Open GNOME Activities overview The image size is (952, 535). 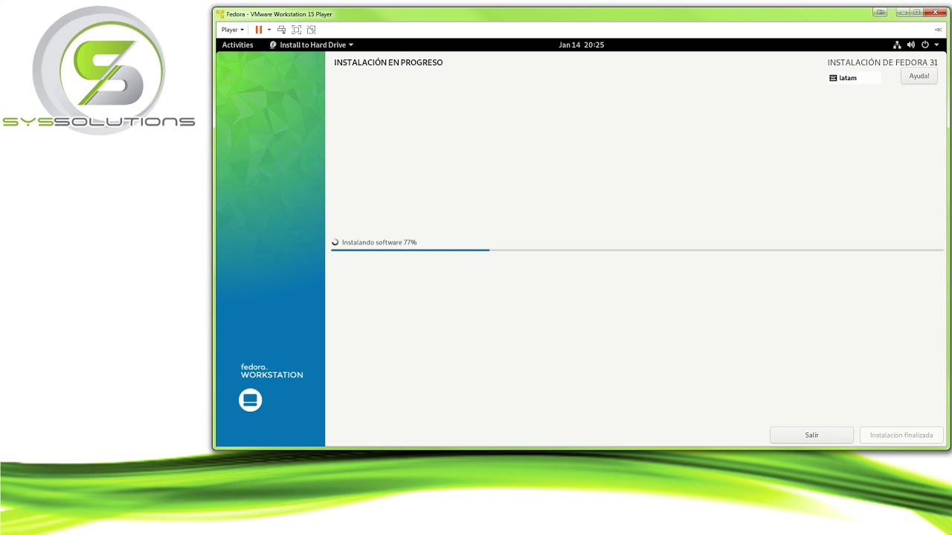[x=238, y=45]
